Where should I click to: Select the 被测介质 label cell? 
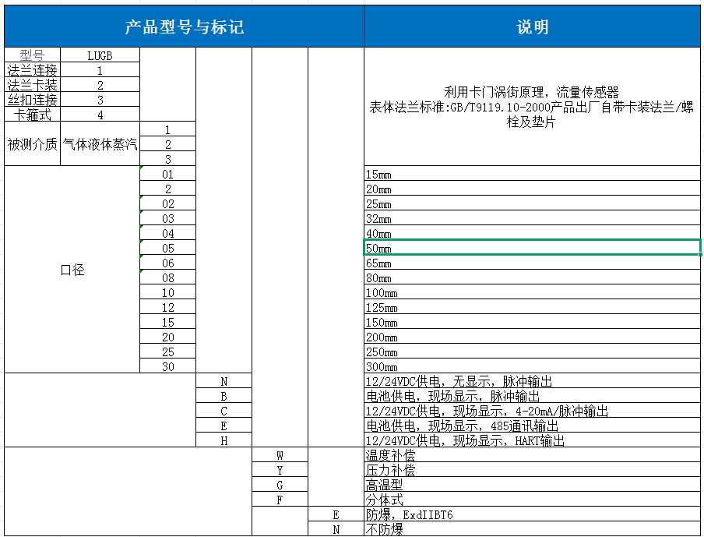click(x=31, y=143)
